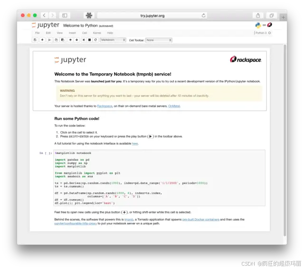Click the Rackspace icon in the header

tap(270, 25)
